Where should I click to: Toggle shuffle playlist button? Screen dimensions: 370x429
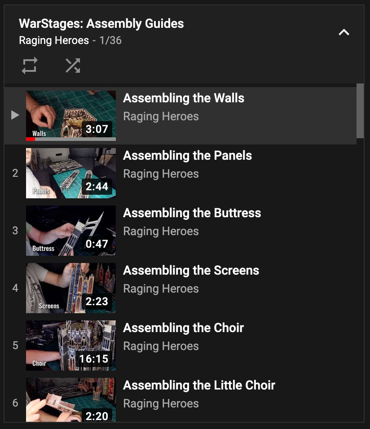[73, 66]
